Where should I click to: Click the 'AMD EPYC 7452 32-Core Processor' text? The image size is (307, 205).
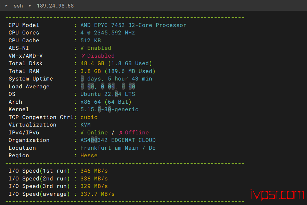point(133,25)
